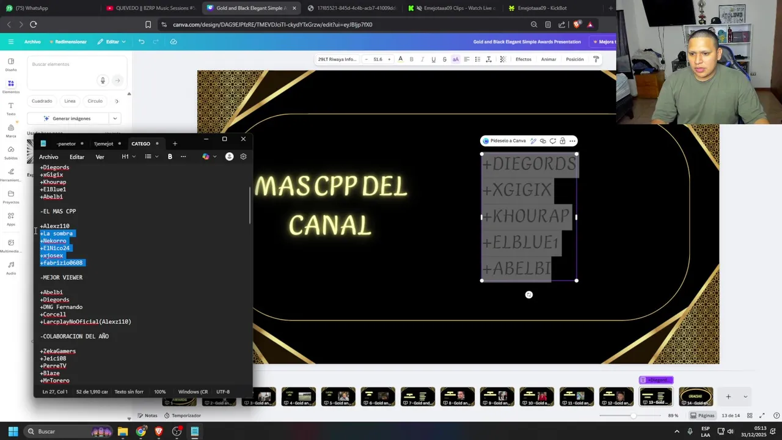Viewport: 782px width, 440px height.
Task: Open Canva Archivo menu
Action: pyautogui.click(x=32, y=42)
